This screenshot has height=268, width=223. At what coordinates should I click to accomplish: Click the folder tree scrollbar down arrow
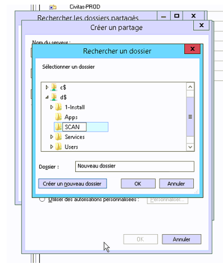click(190, 147)
